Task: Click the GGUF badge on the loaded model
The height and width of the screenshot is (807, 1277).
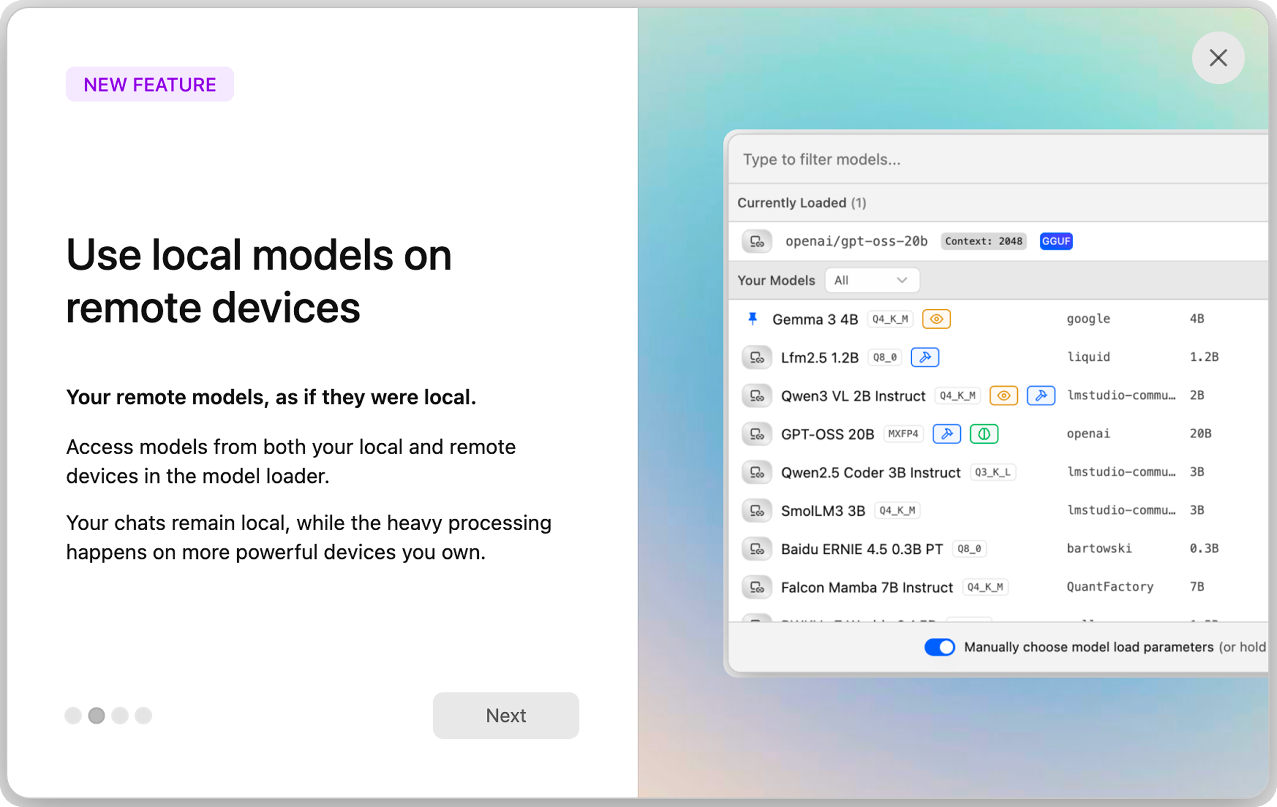Action: [x=1056, y=242]
